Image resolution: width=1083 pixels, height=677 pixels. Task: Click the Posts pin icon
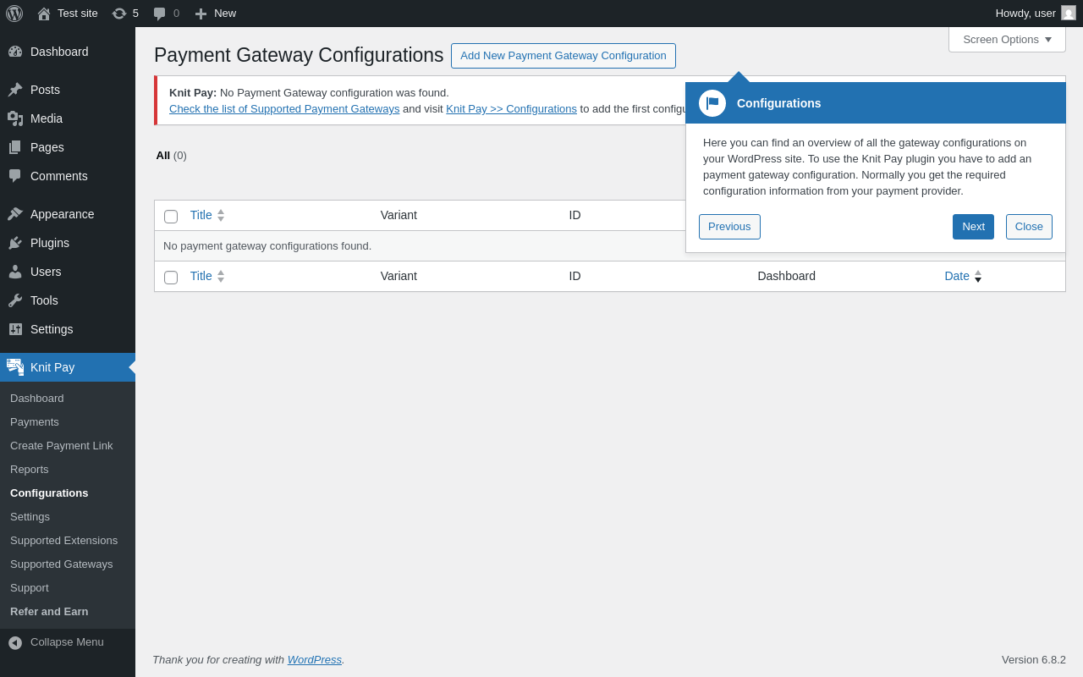click(15, 90)
